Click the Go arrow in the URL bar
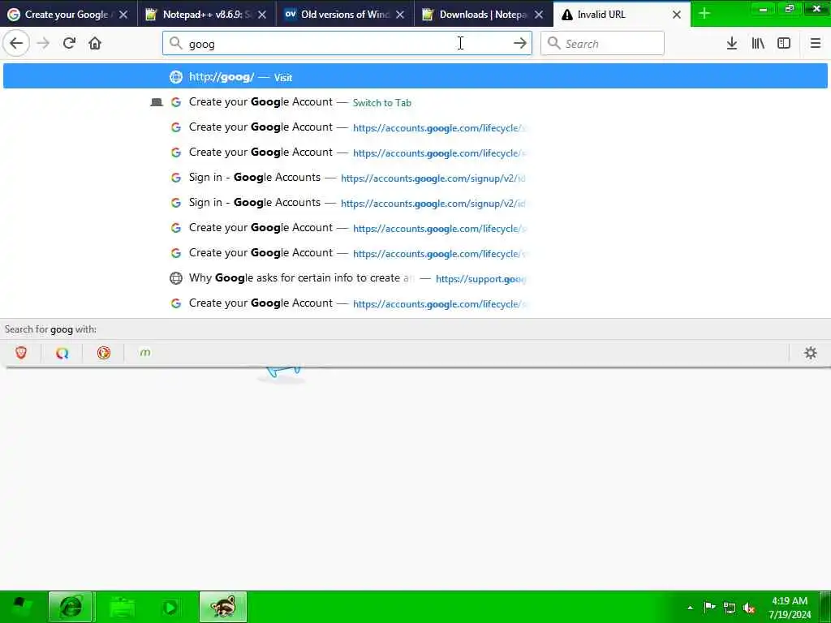The width and height of the screenshot is (831, 623). 520,44
